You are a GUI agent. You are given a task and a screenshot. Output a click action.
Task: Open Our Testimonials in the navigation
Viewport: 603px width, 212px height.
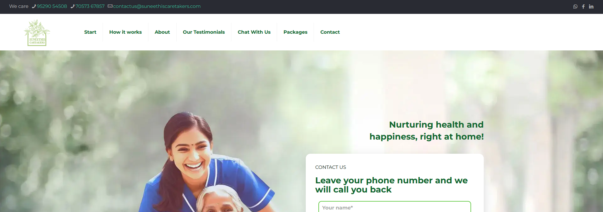204,32
